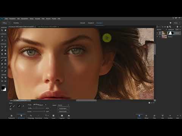Add a layer mask from Layers panel
The height and width of the screenshot is (136, 182).
click(165, 27)
